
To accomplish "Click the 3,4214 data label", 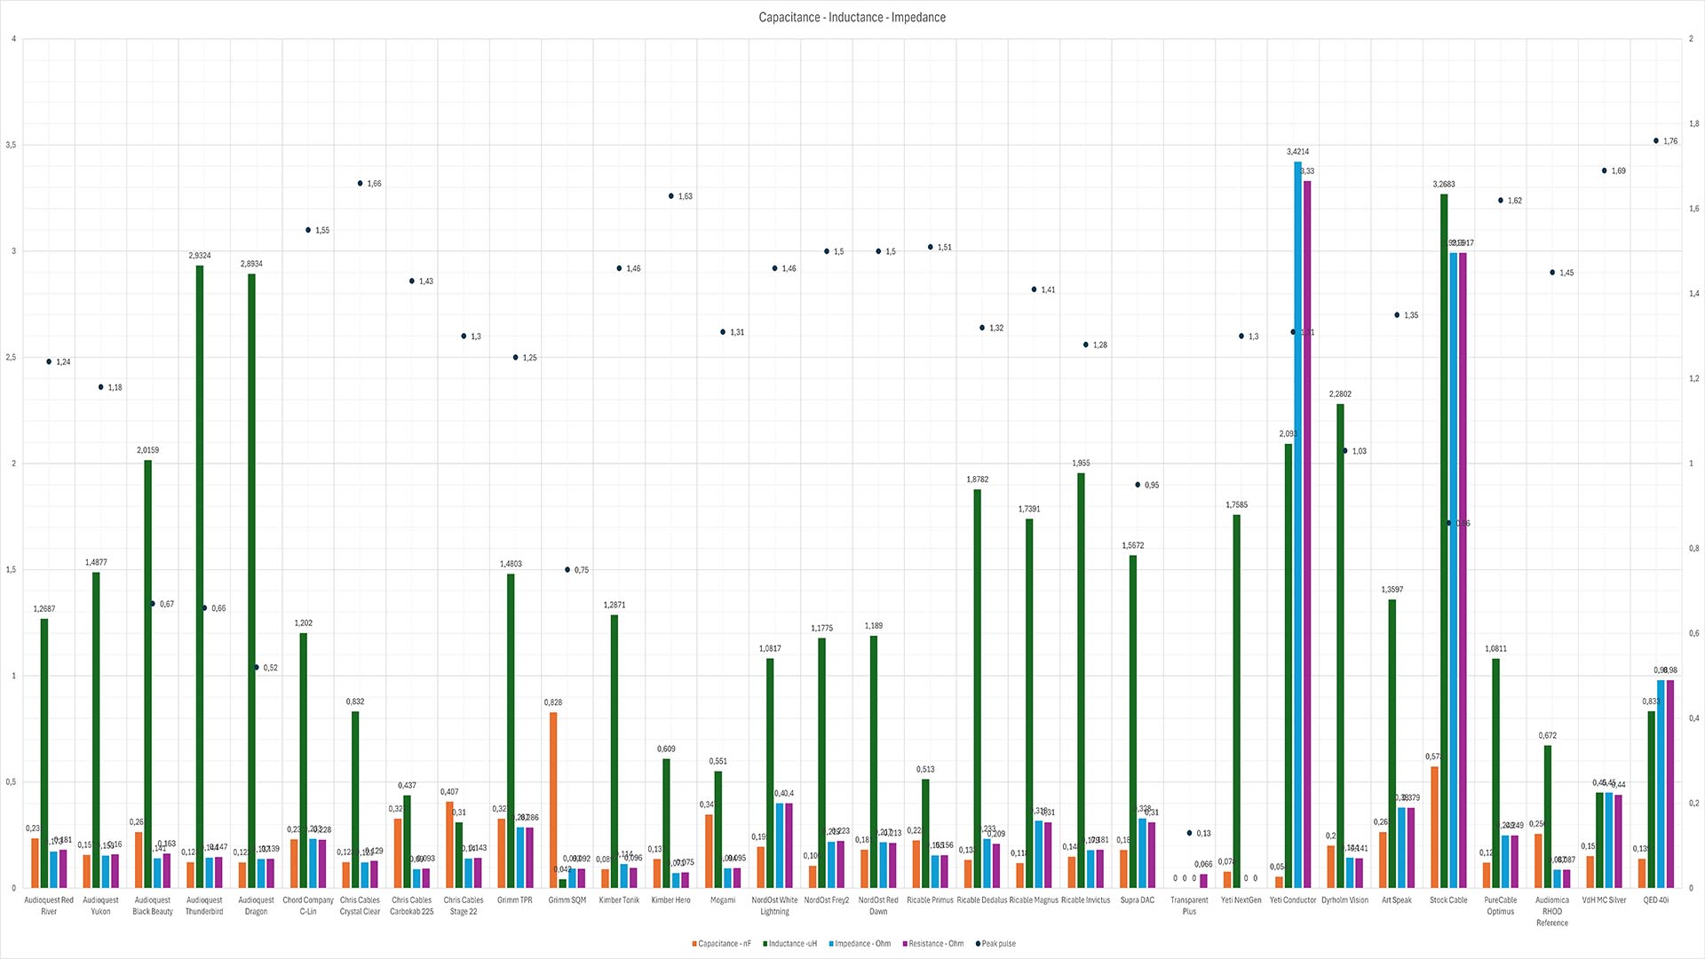I will pyautogui.click(x=1297, y=152).
